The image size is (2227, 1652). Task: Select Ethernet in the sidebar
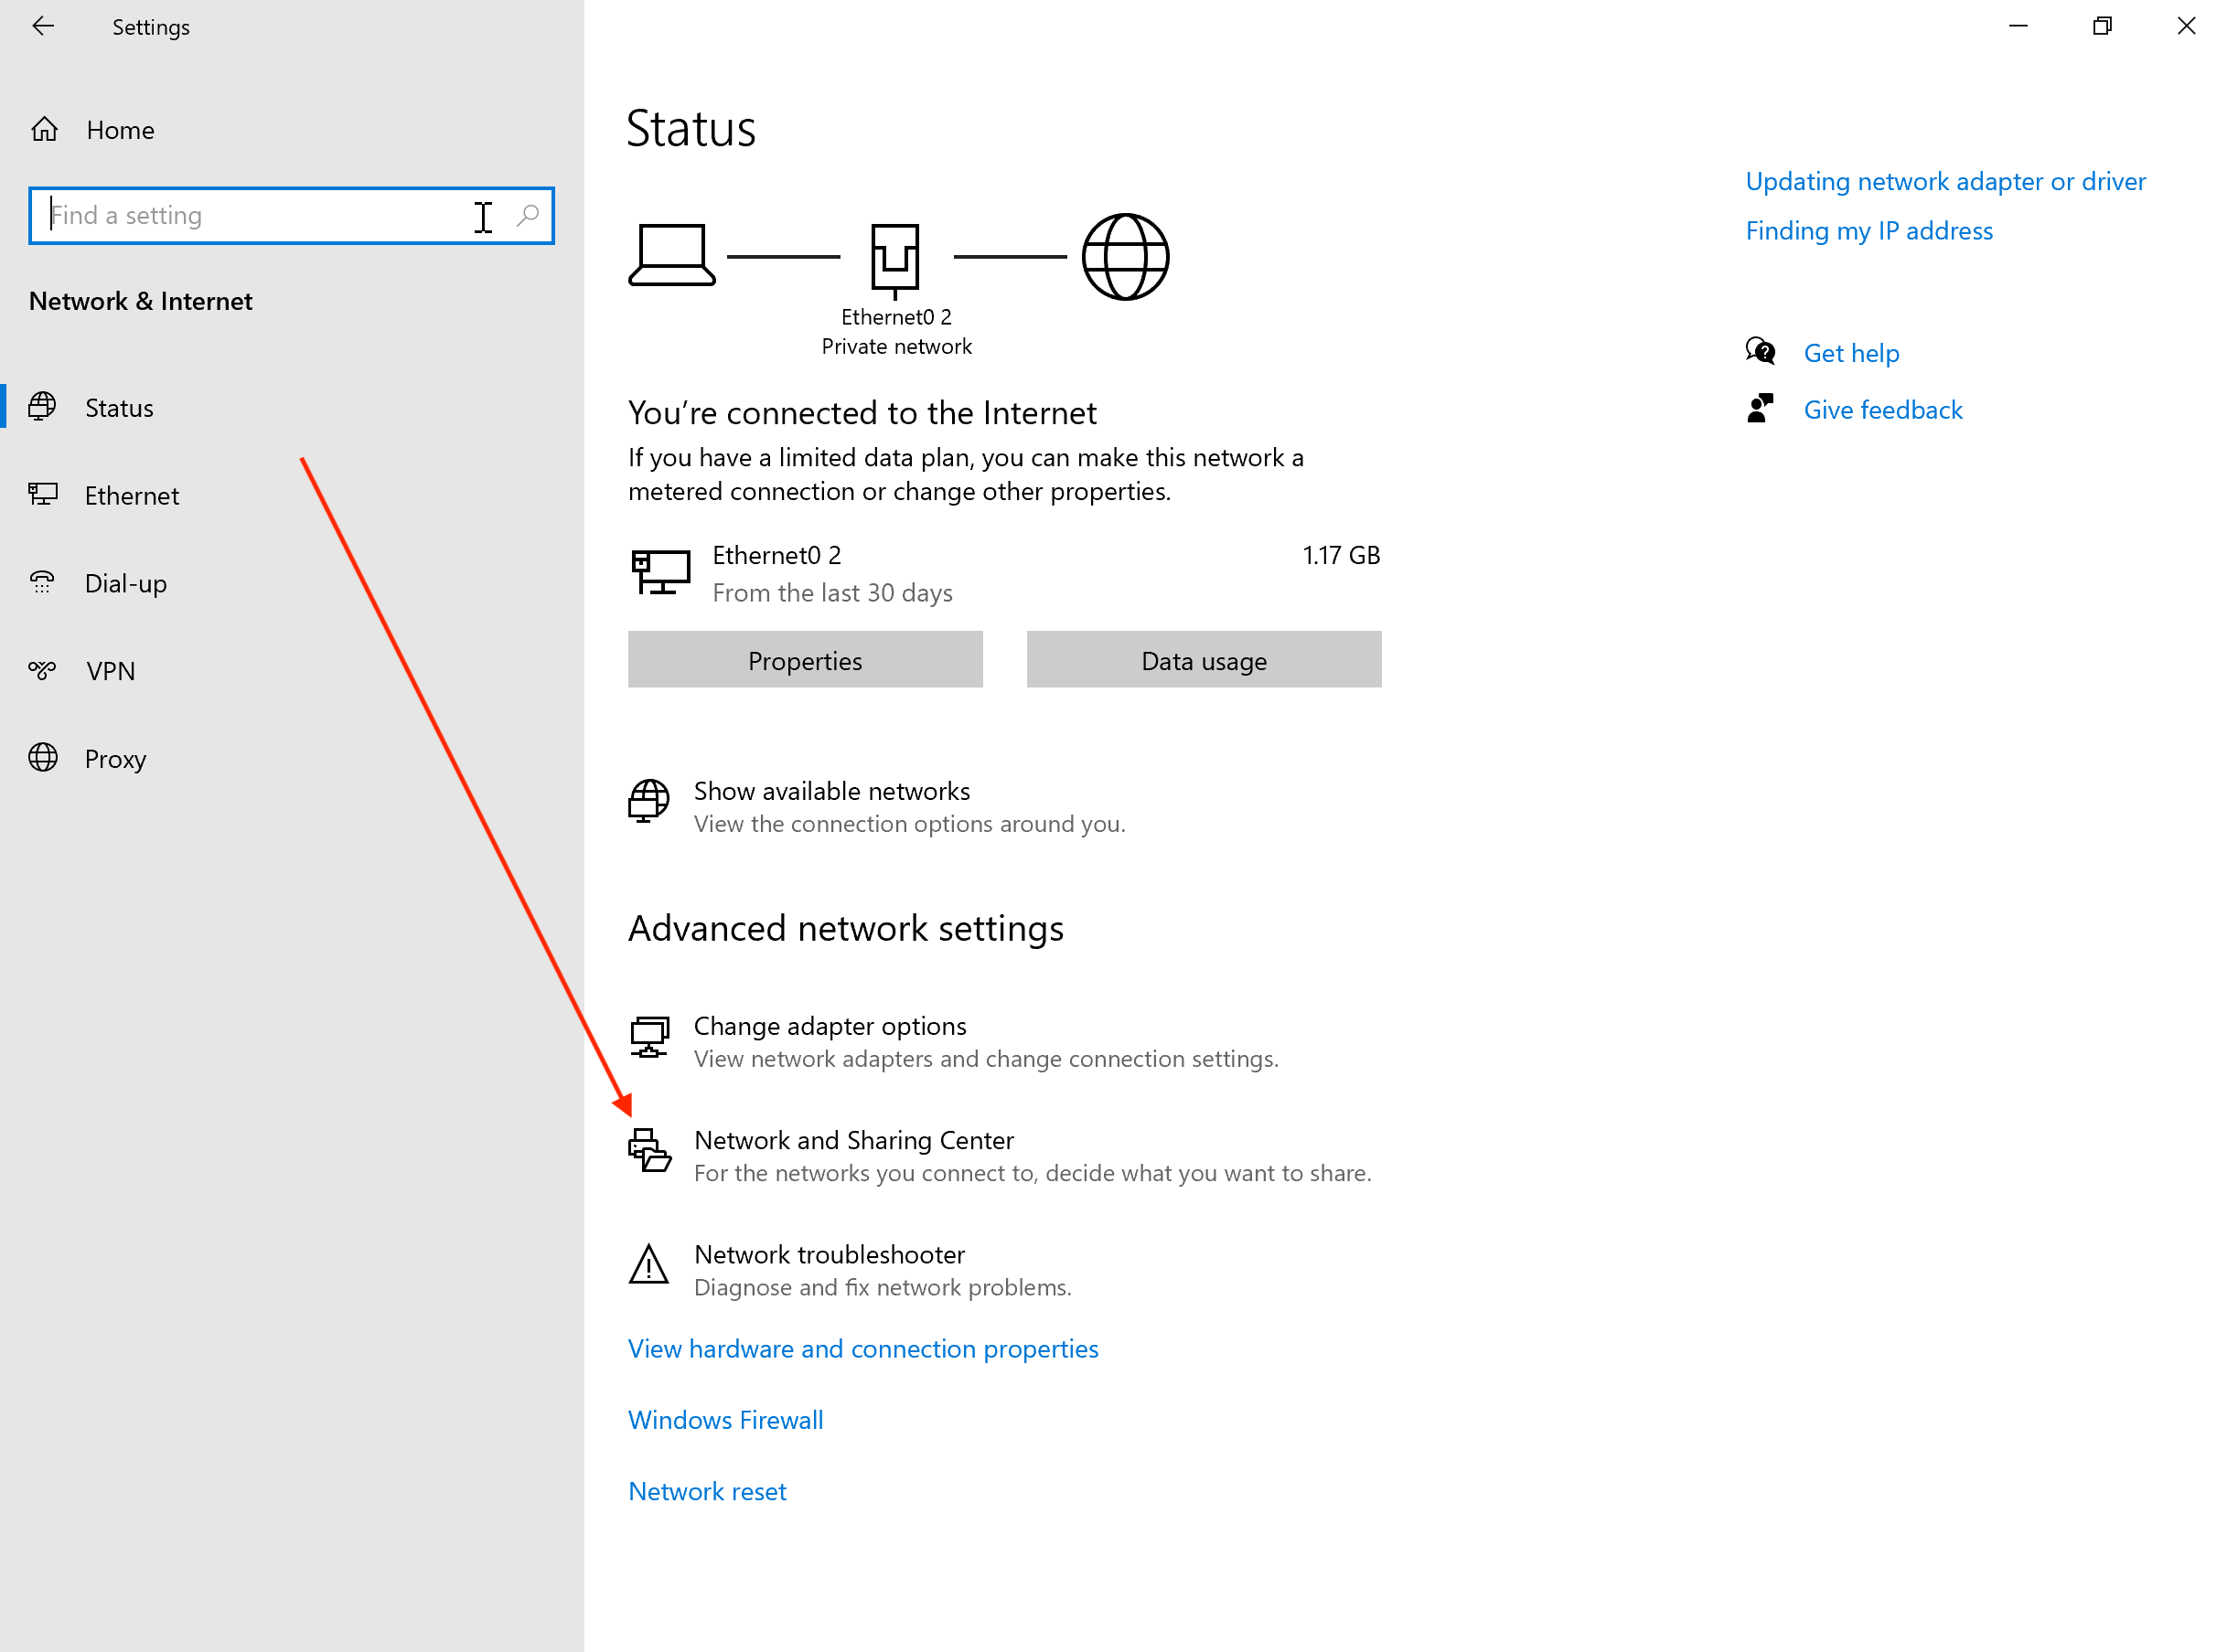pos(131,496)
